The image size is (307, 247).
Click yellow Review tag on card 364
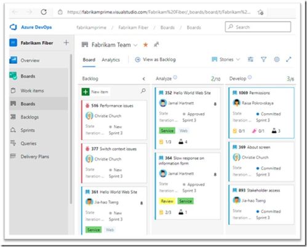click(167, 202)
